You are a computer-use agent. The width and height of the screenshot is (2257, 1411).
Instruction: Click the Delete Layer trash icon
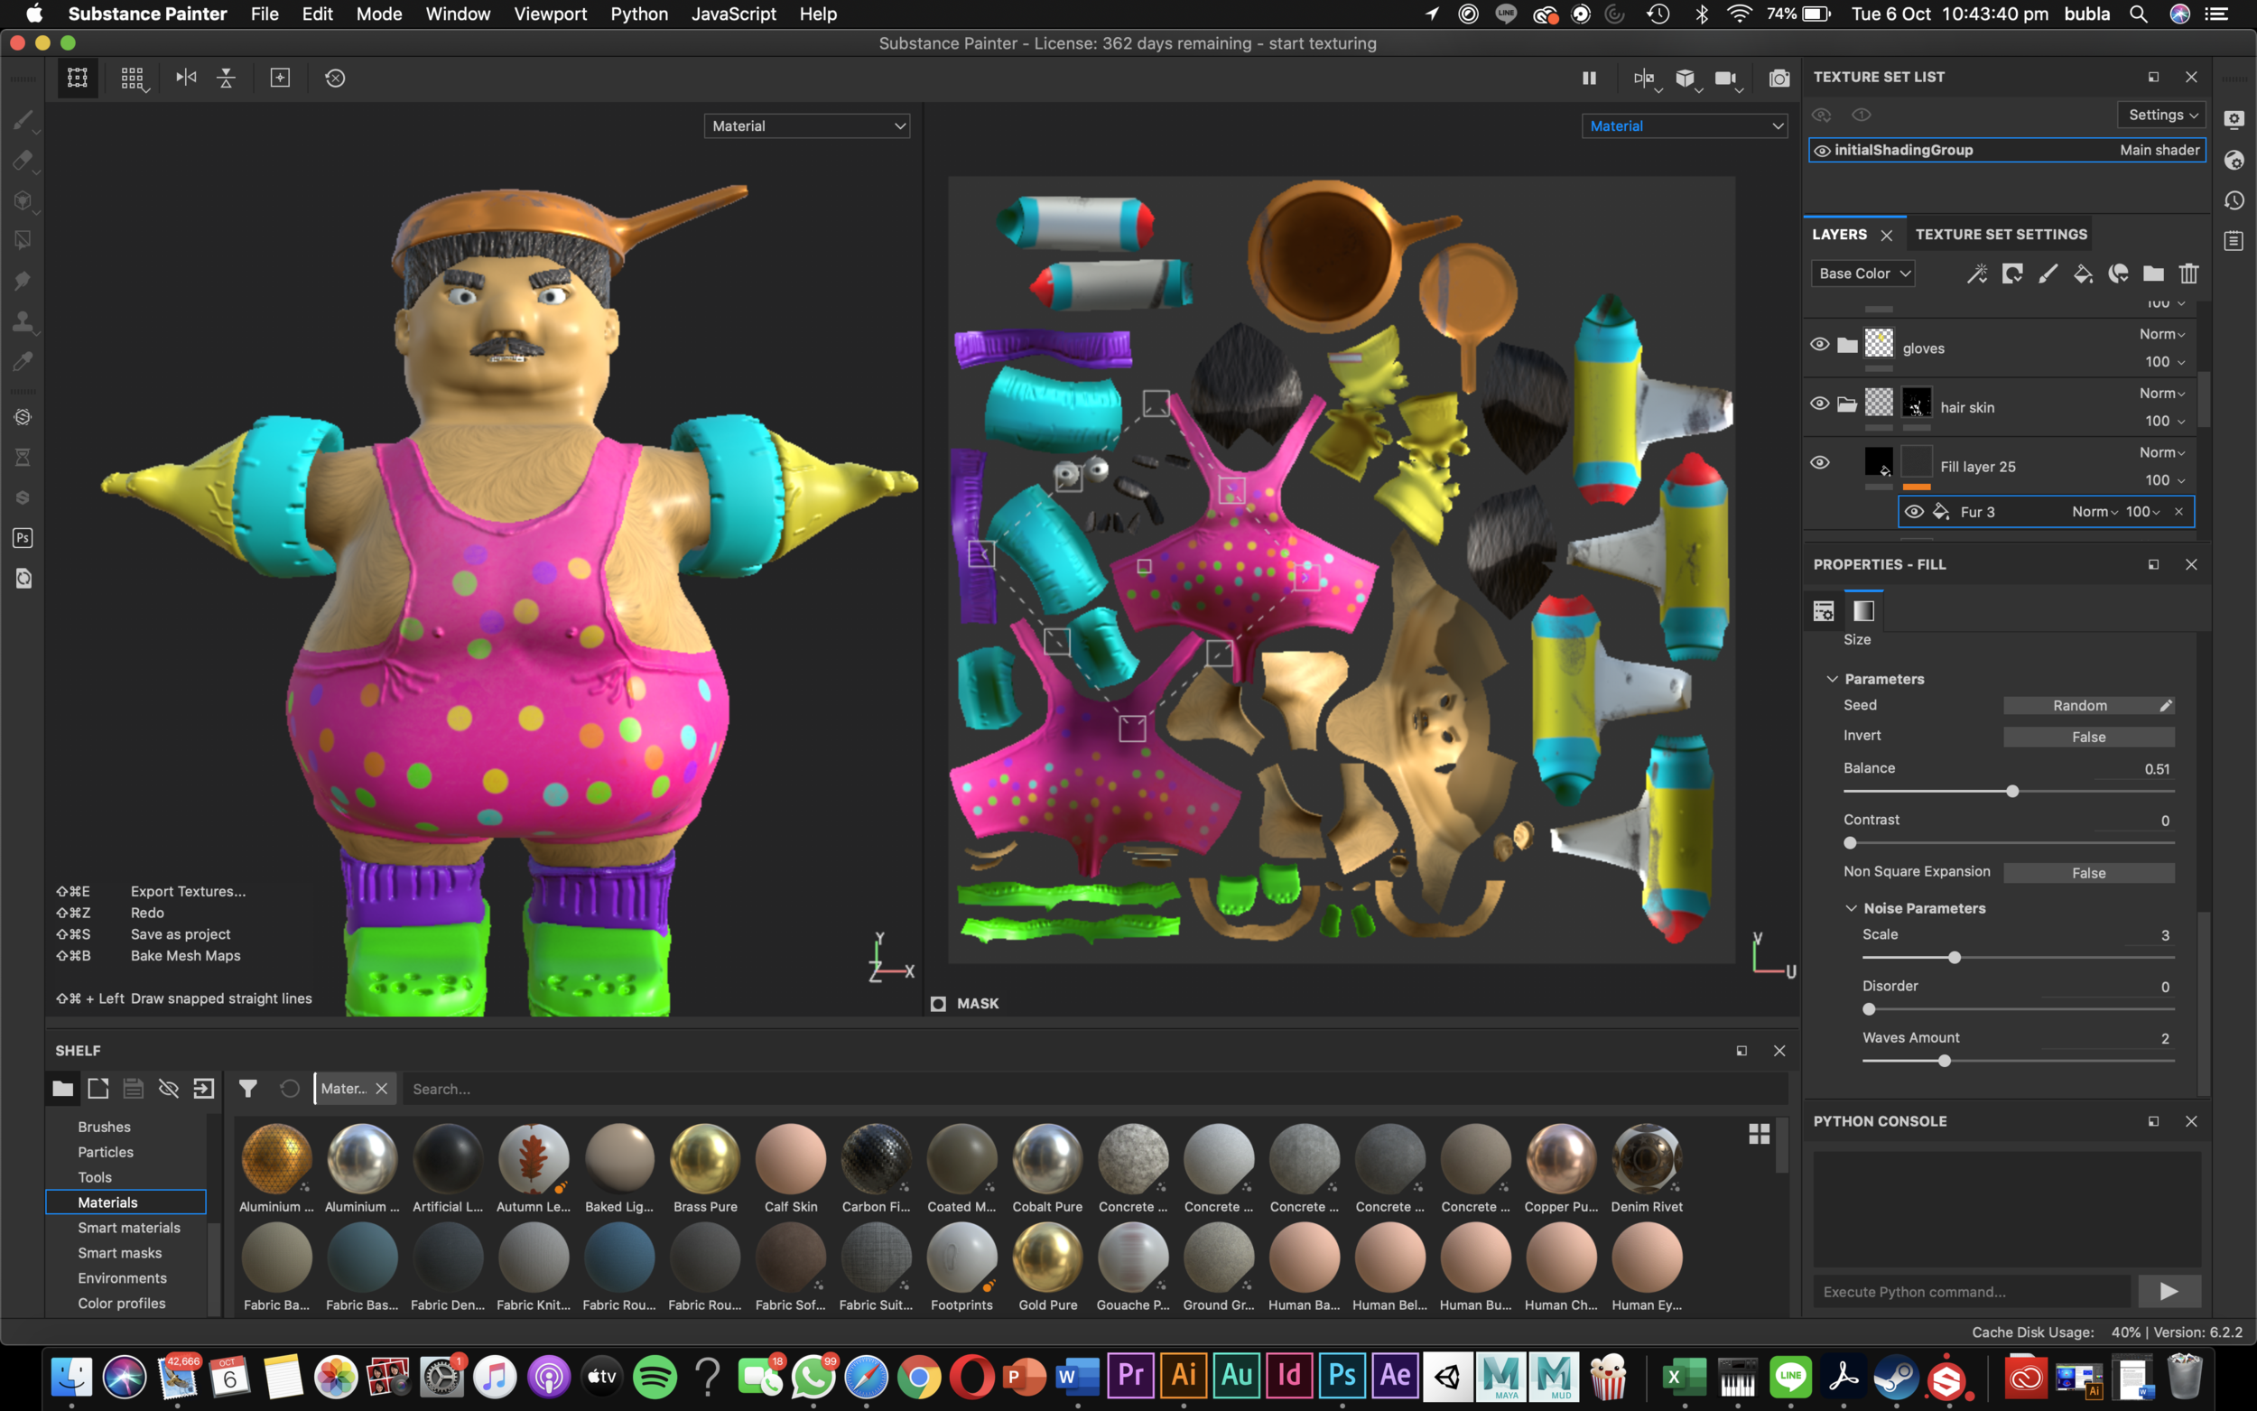[x=2189, y=274]
